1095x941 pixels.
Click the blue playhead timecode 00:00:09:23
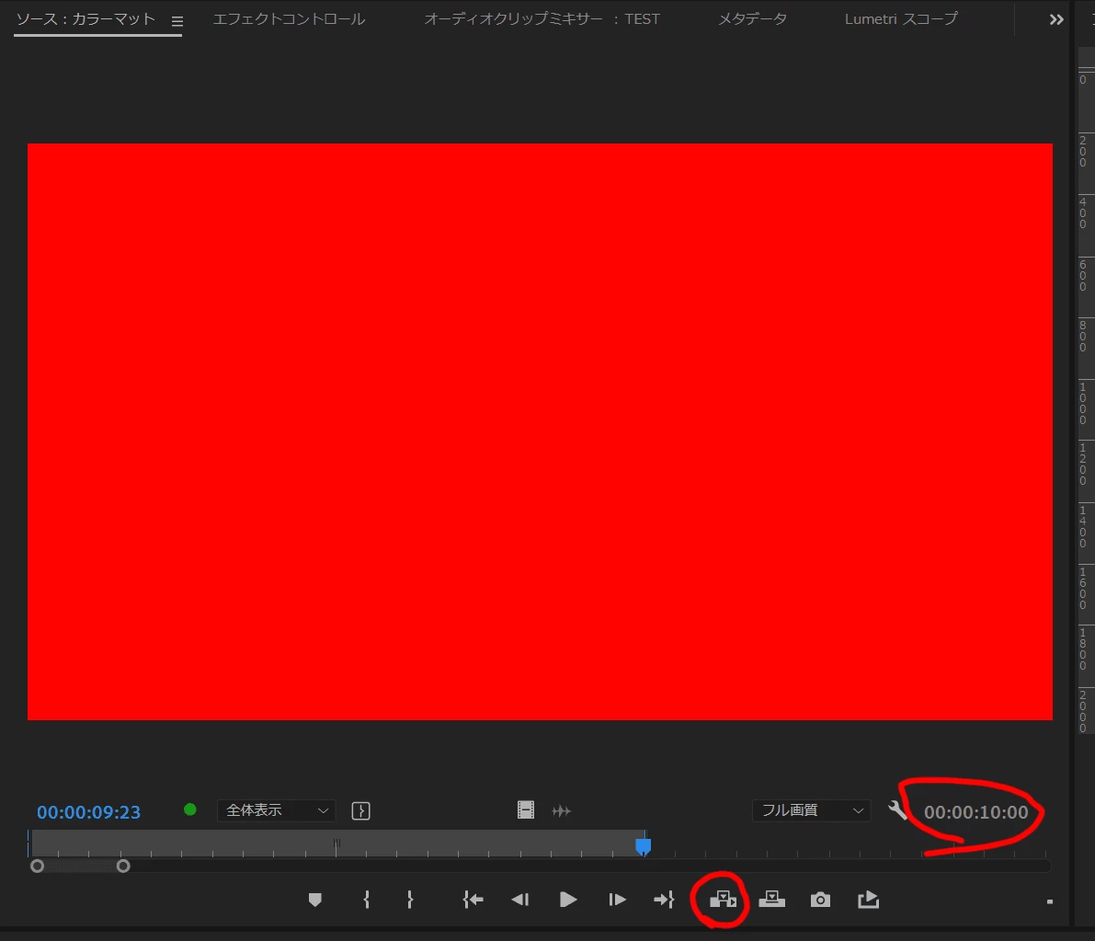click(x=88, y=812)
